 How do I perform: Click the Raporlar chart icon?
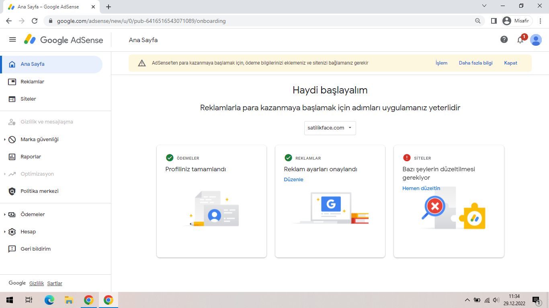click(12, 157)
